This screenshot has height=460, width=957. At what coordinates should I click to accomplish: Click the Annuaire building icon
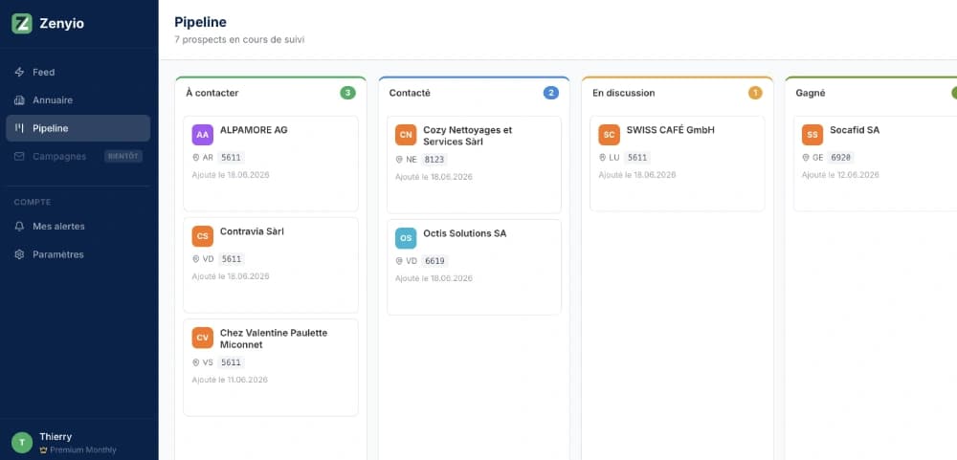tap(19, 100)
